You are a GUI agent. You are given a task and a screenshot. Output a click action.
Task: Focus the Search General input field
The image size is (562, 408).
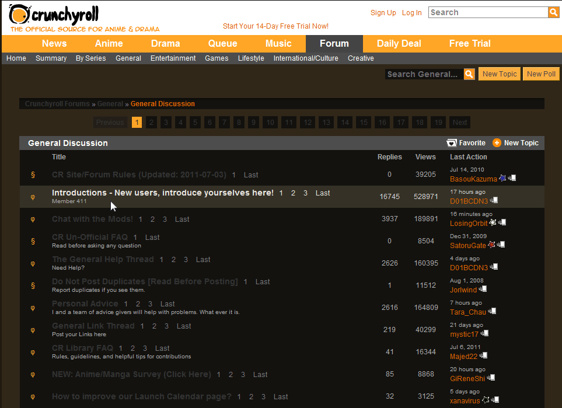[424, 74]
